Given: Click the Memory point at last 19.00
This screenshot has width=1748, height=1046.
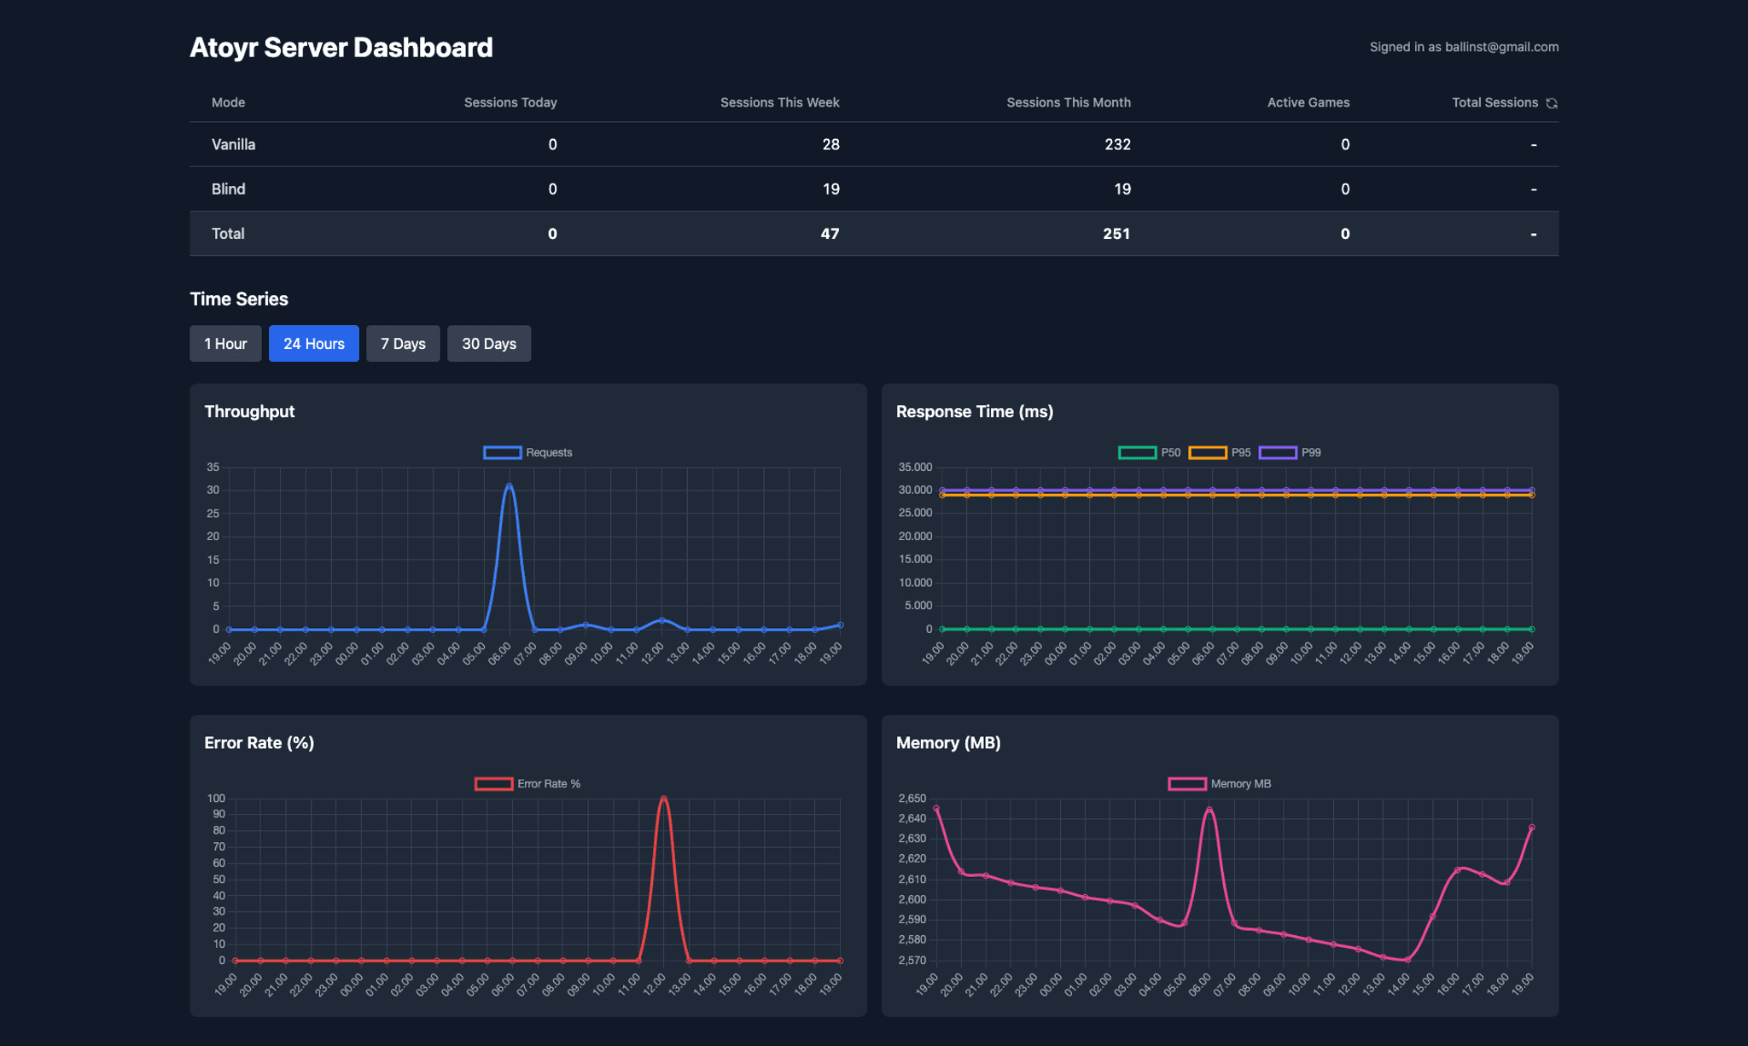Looking at the screenshot, I should pyautogui.click(x=1532, y=827).
